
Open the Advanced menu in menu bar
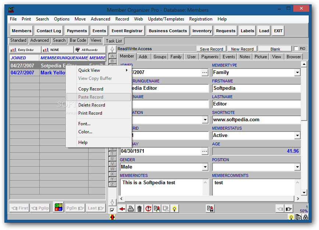click(100, 19)
